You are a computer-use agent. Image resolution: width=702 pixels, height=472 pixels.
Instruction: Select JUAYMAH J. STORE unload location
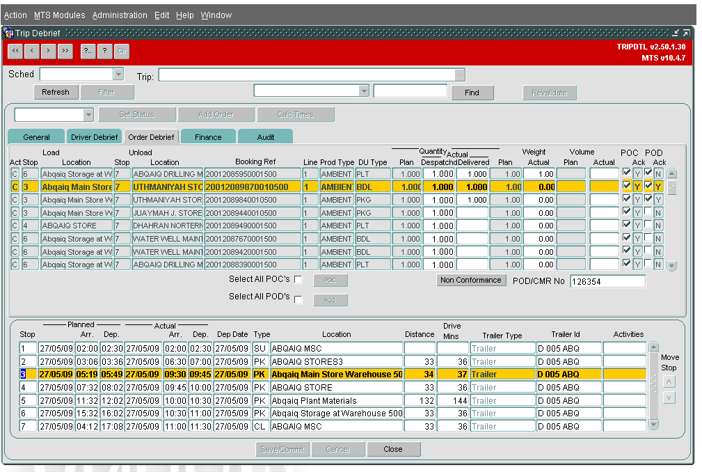point(168,213)
